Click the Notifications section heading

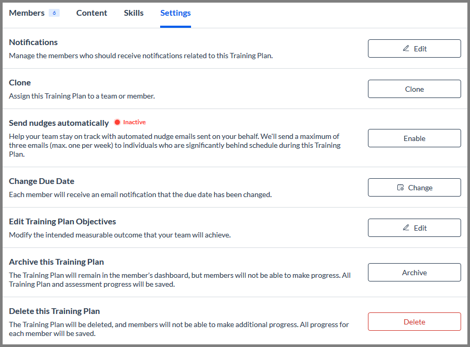[x=33, y=42]
